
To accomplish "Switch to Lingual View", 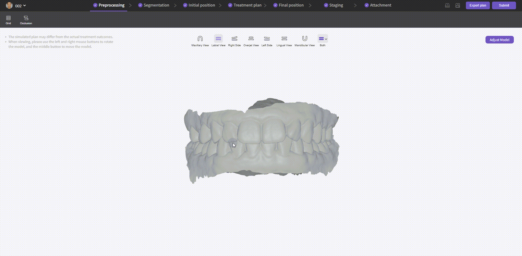I will tap(284, 41).
